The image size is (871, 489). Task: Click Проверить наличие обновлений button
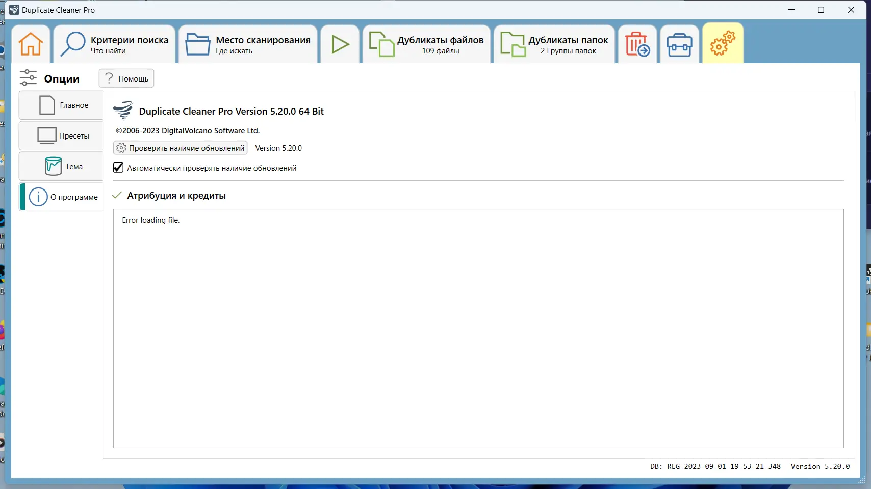(180, 148)
